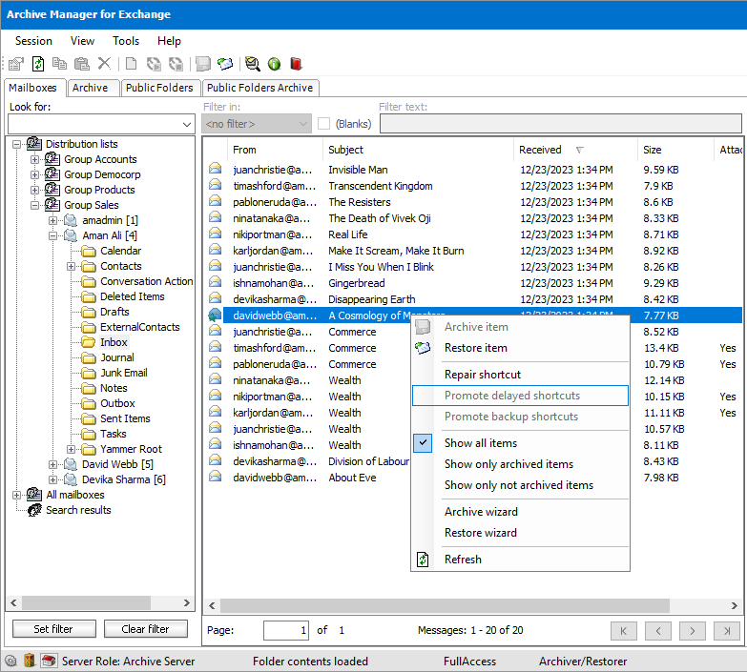Click the Set filter button

click(x=53, y=629)
